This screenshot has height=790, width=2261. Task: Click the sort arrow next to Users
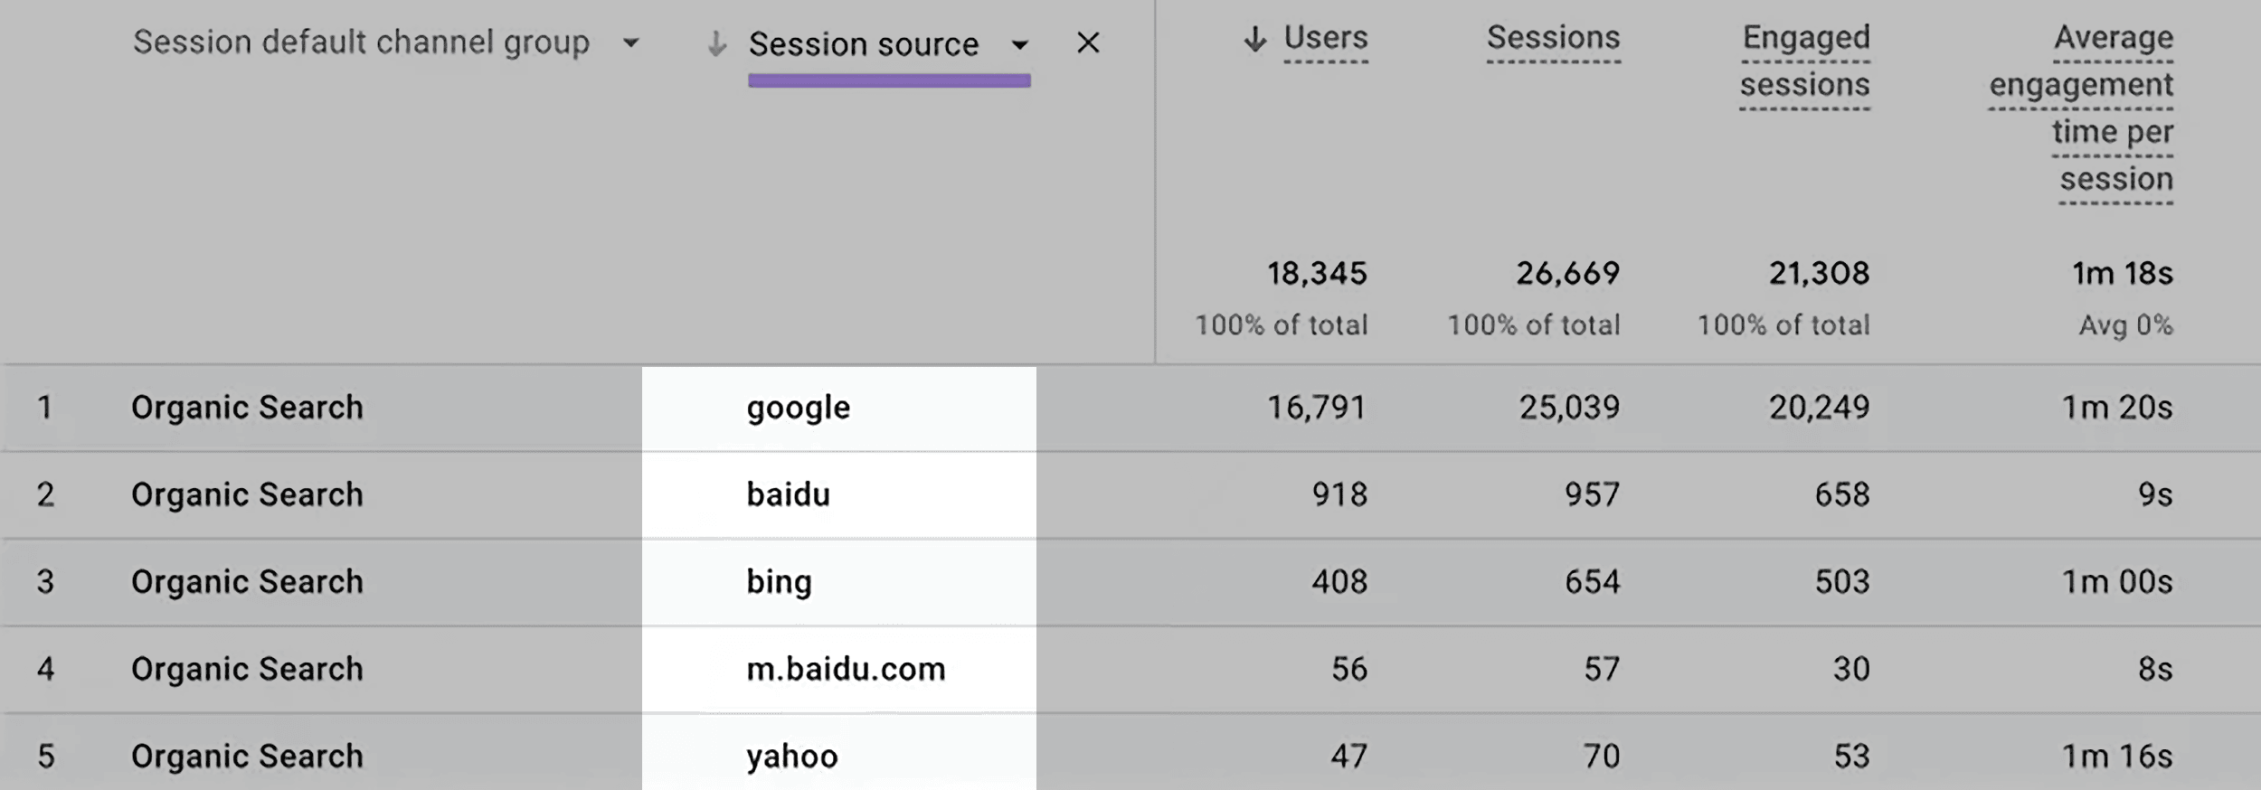click(1255, 38)
